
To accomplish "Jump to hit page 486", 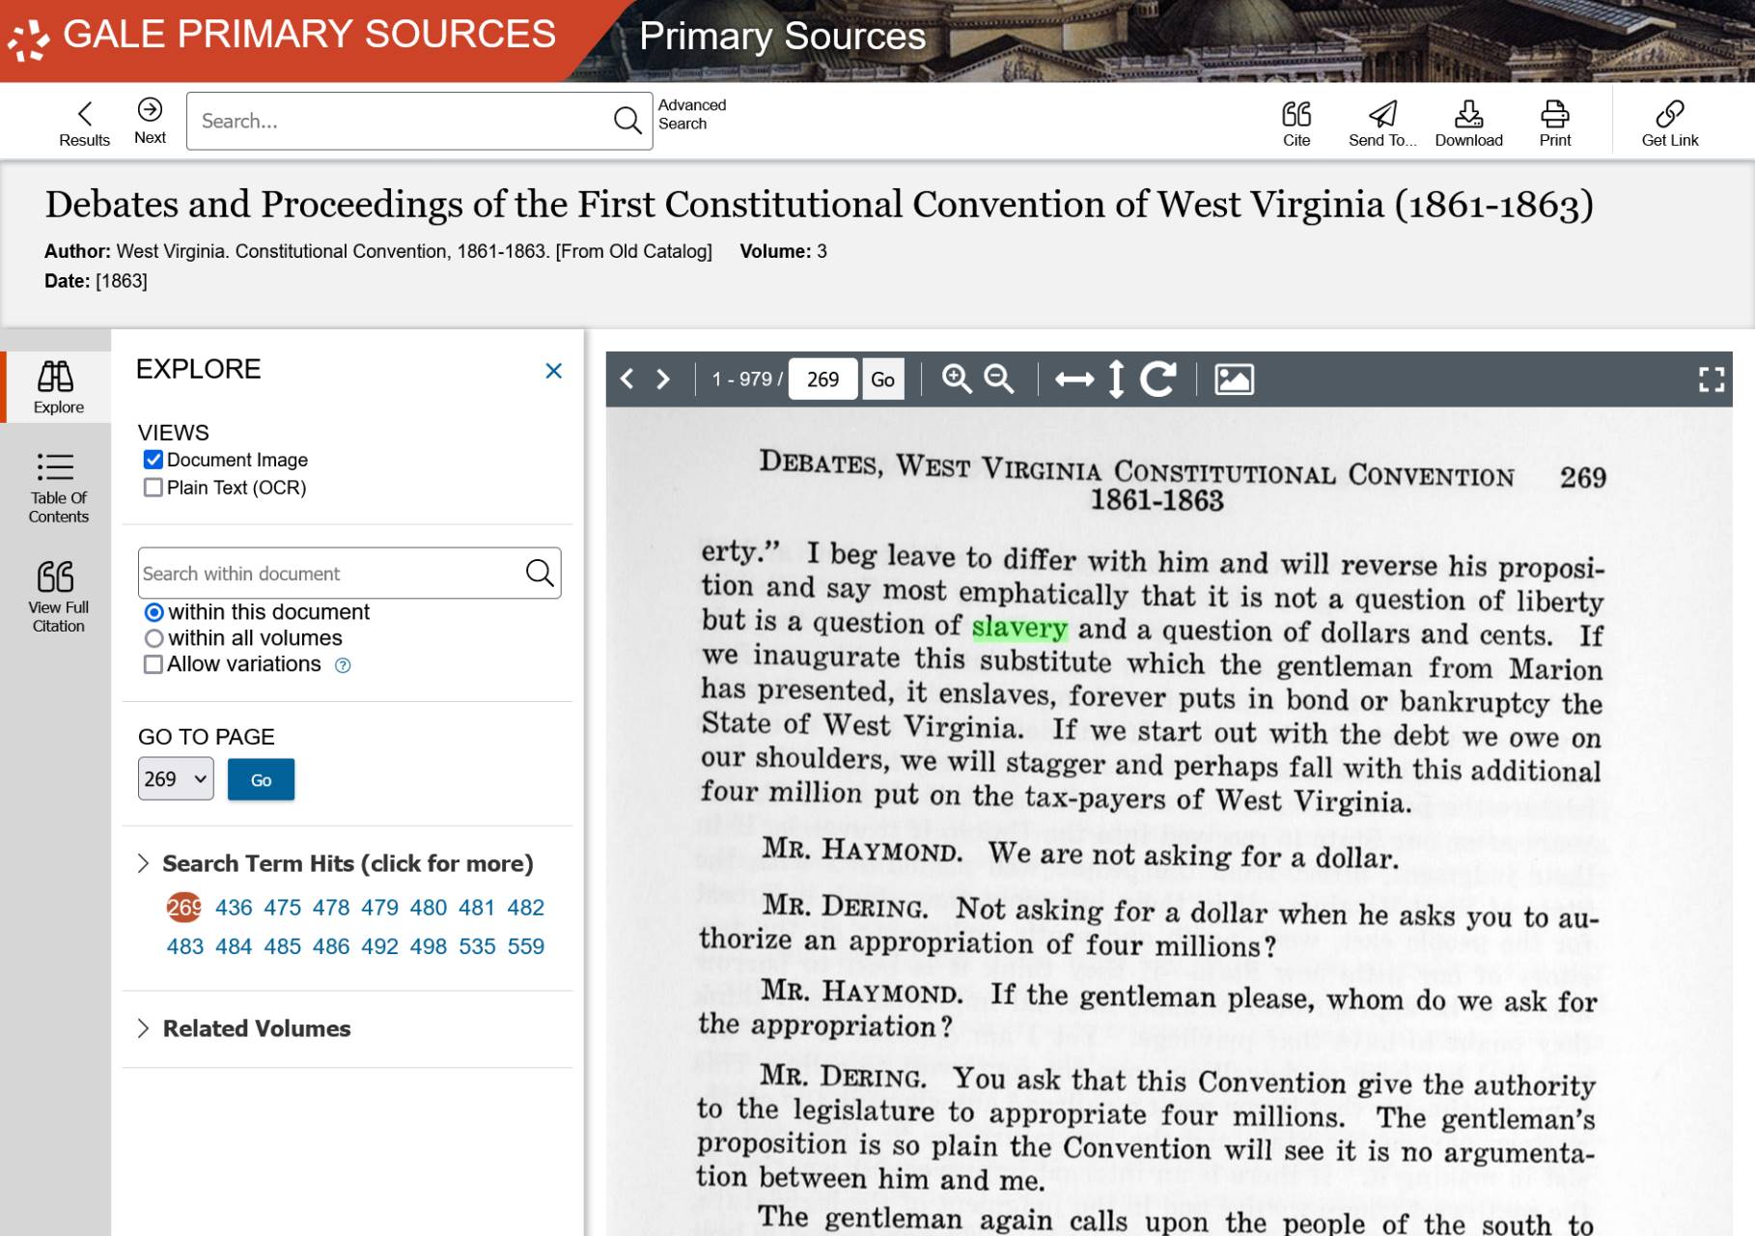I will pos(331,946).
